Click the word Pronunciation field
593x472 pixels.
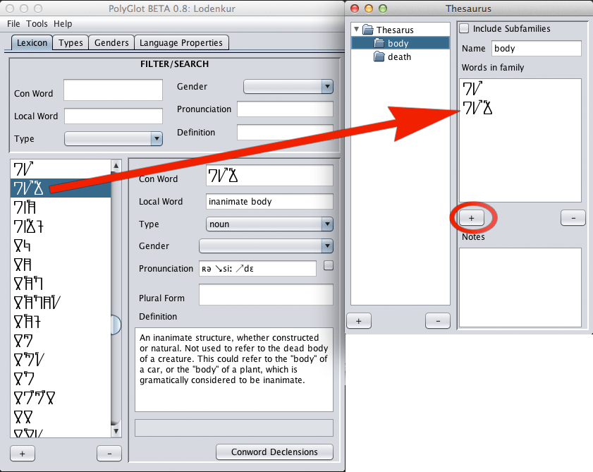click(x=257, y=268)
